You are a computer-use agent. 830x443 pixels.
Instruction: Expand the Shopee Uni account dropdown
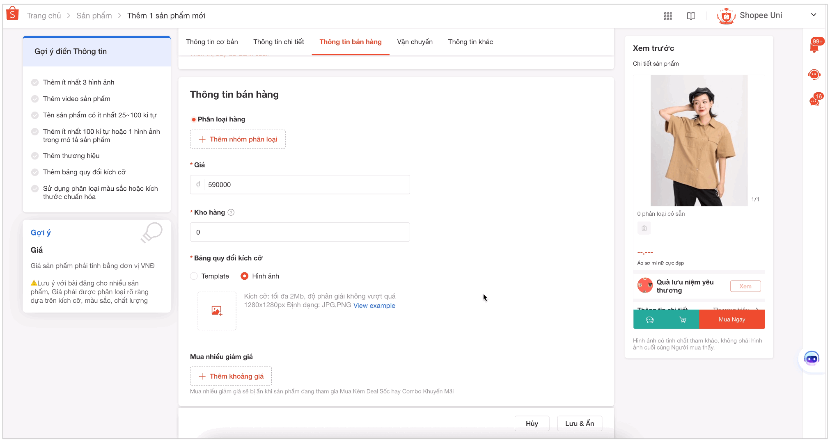813,15
